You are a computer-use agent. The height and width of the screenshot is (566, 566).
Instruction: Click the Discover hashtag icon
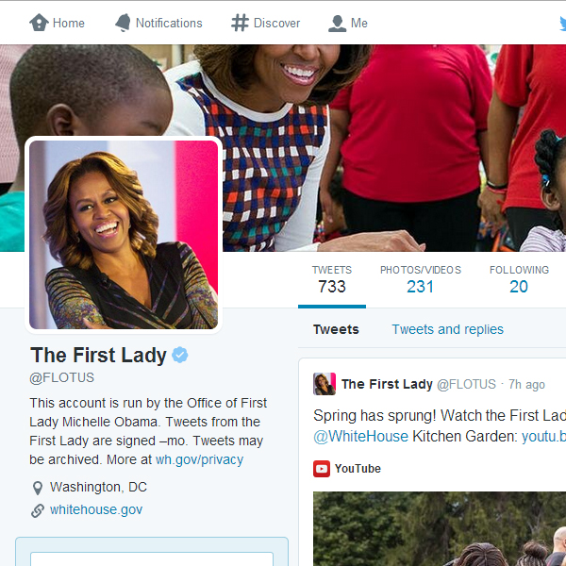240,23
